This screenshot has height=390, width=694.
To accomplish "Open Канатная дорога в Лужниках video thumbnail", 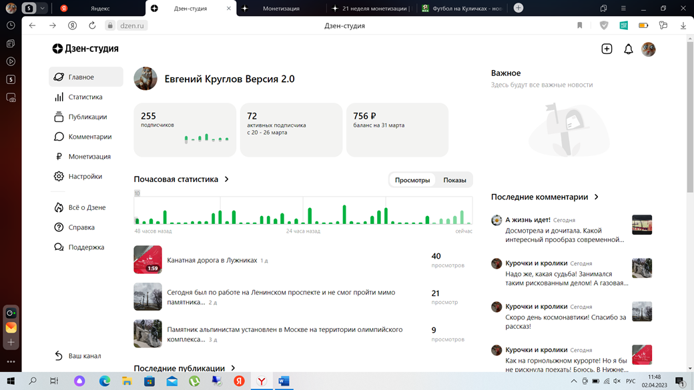I will (148, 259).
